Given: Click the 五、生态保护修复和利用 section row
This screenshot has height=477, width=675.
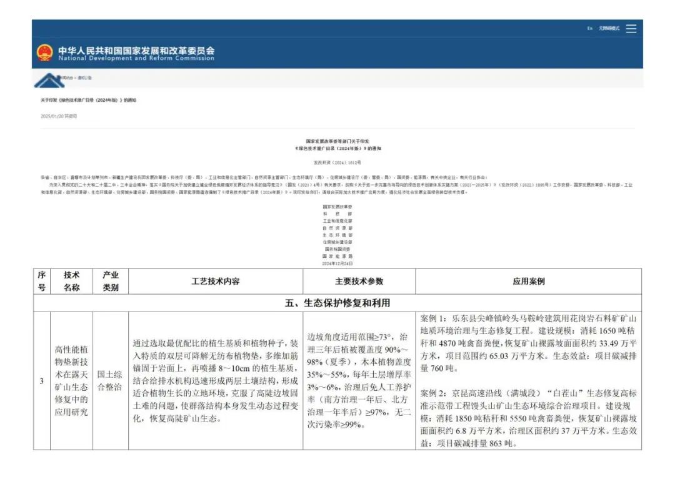Looking at the screenshot, I should pyautogui.click(x=337, y=302).
